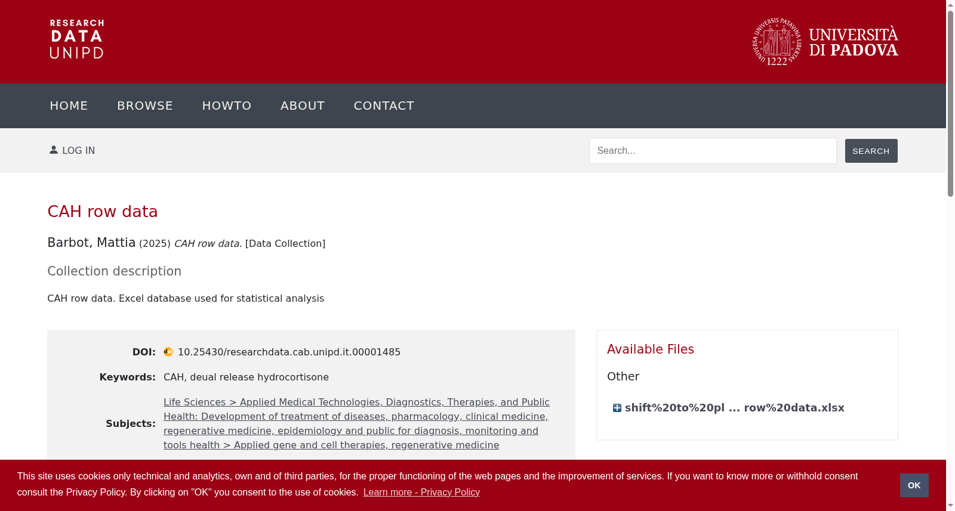
Task: Click the DOI icon next to identifier
Action: coord(168,352)
